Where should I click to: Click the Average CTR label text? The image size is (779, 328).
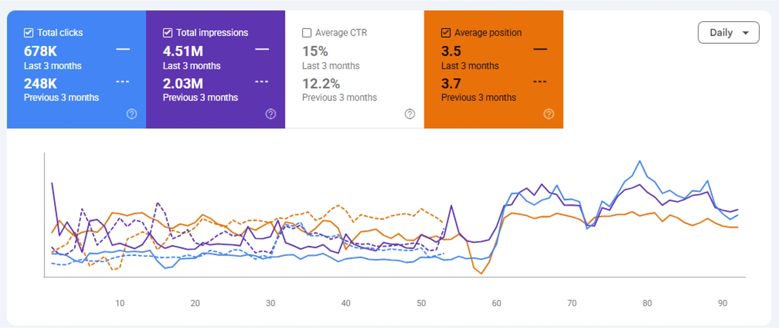click(x=341, y=33)
